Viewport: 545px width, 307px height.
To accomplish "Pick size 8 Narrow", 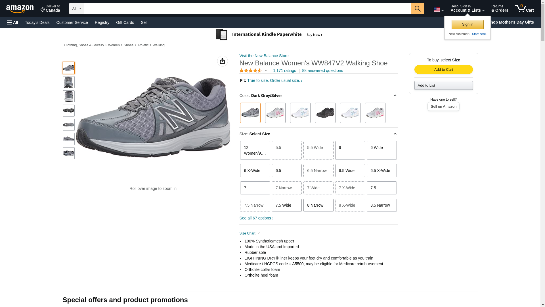I will tap(318, 205).
